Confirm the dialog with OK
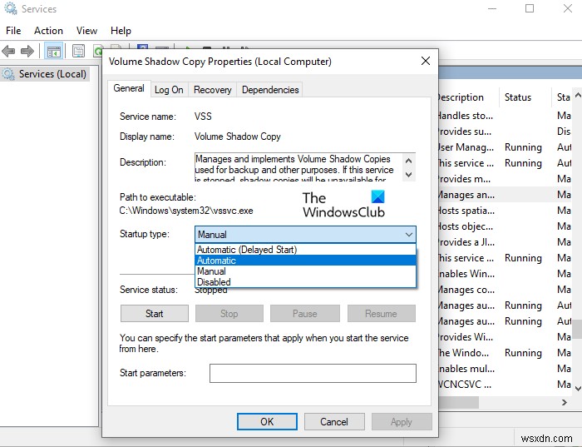This screenshot has height=447, width=582. tap(267, 422)
